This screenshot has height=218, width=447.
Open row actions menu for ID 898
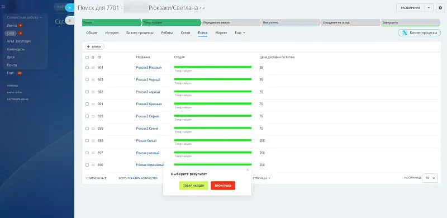click(93, 141)
